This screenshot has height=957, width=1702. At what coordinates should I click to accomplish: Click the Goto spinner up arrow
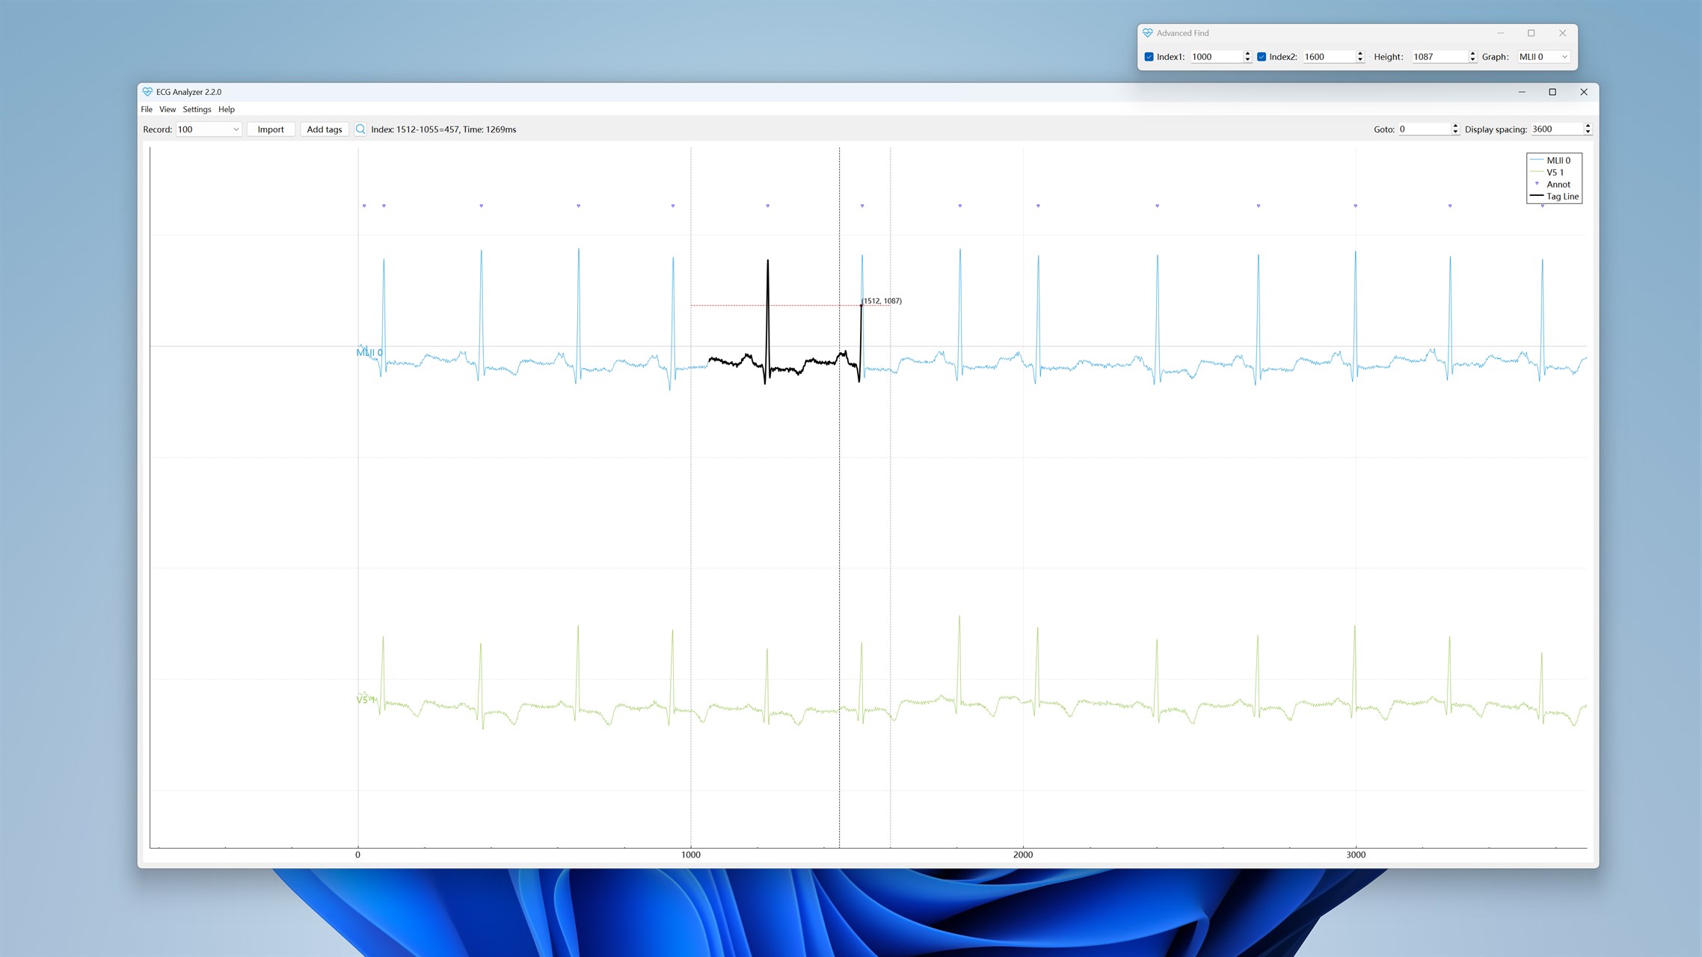pyautogui.click(x=1455, y=126)
